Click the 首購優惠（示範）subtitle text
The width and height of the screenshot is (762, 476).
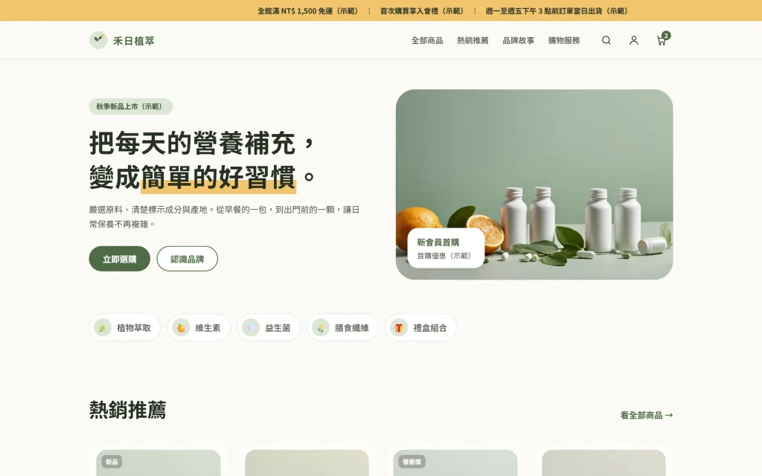click(x=445, y=256)
